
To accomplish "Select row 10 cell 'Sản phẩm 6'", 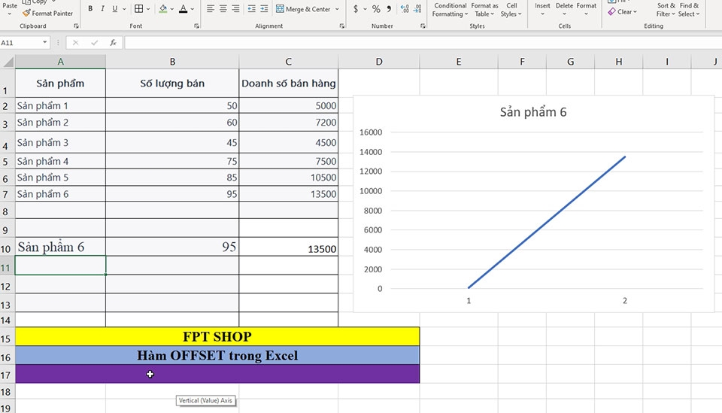I will (60, 247).
